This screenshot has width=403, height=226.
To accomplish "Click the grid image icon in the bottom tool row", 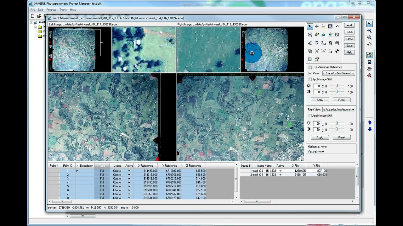I will coord(310,59).
